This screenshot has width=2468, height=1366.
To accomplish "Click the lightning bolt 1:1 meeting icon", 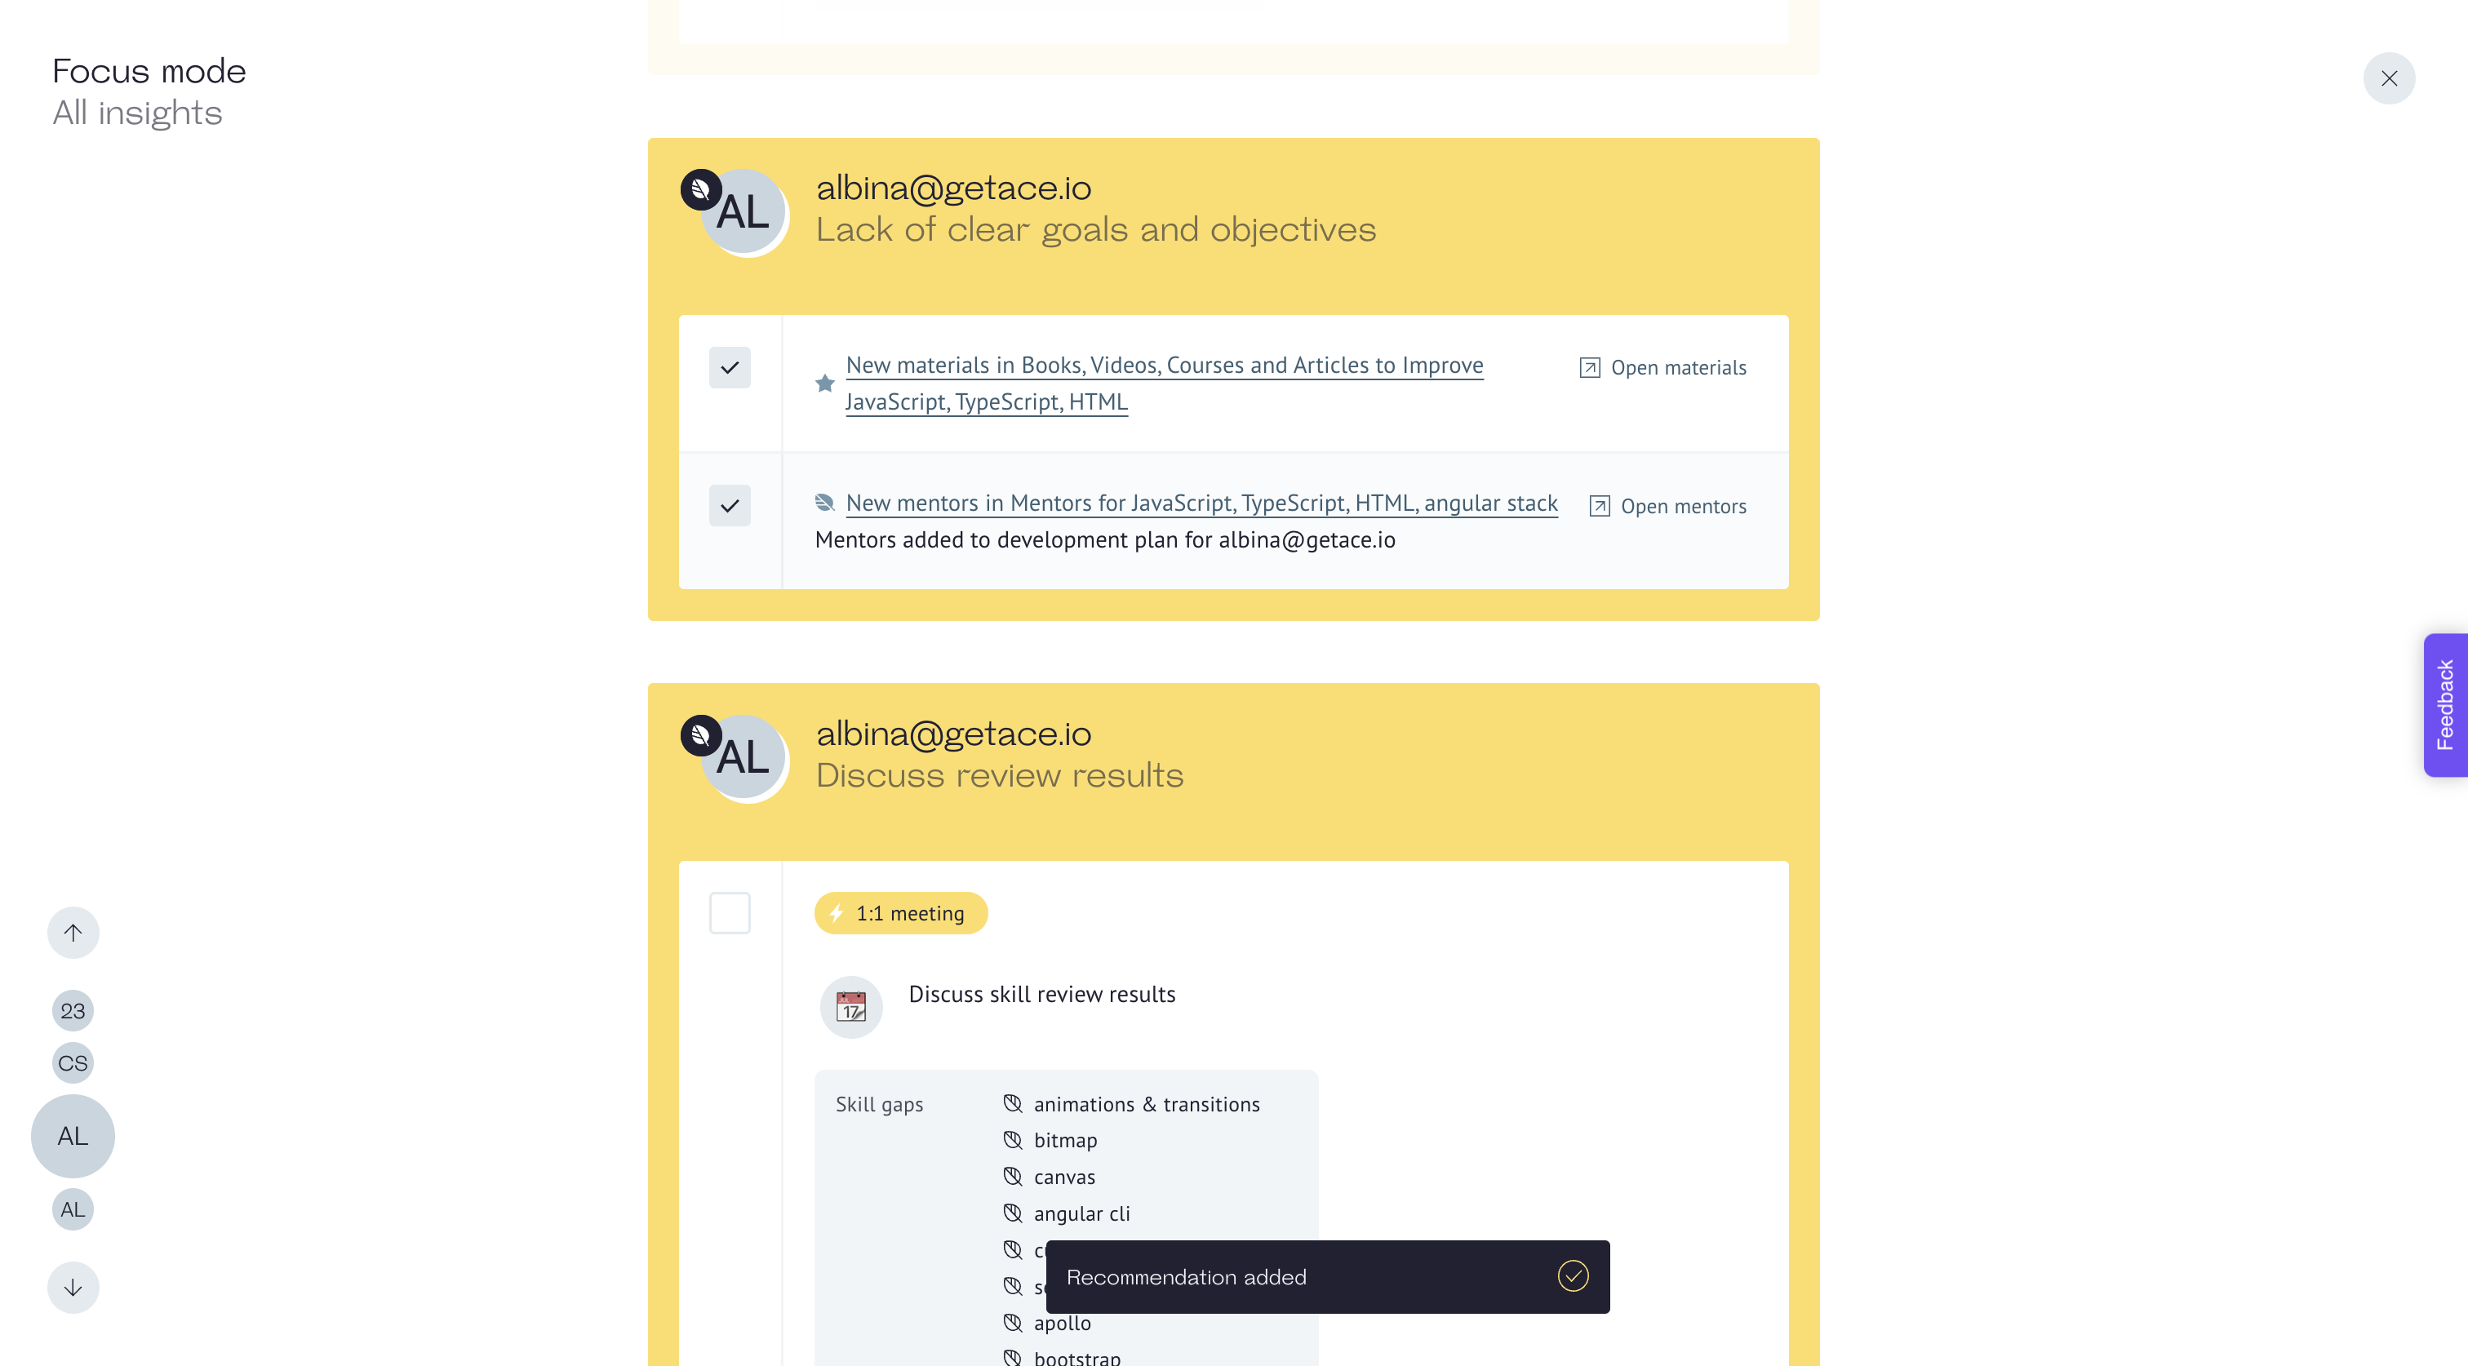I will click(838, 913).
